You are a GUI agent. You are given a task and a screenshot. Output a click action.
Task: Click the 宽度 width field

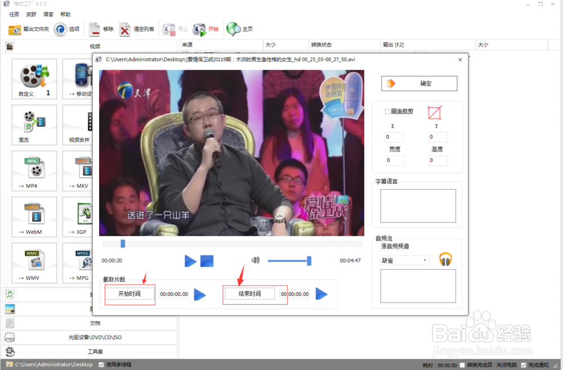395,161
